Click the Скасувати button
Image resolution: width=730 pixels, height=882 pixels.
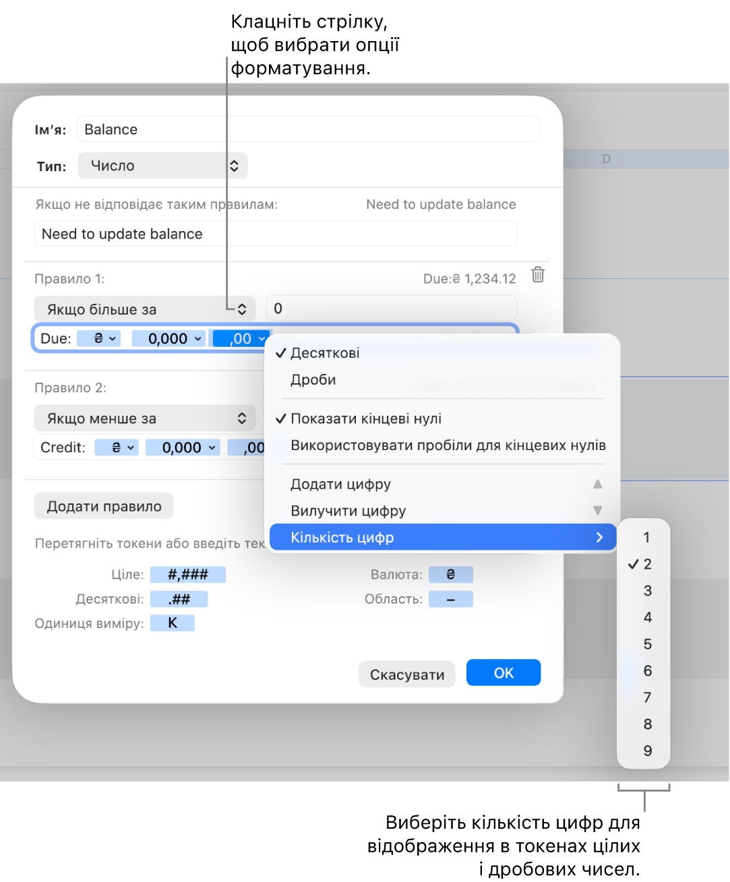coord(407,674)
